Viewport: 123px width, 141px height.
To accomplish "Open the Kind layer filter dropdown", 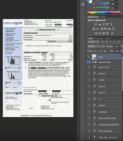I will point(93,42).
